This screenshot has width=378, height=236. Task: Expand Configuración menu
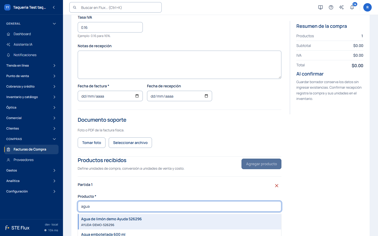(x=31, y=191)
